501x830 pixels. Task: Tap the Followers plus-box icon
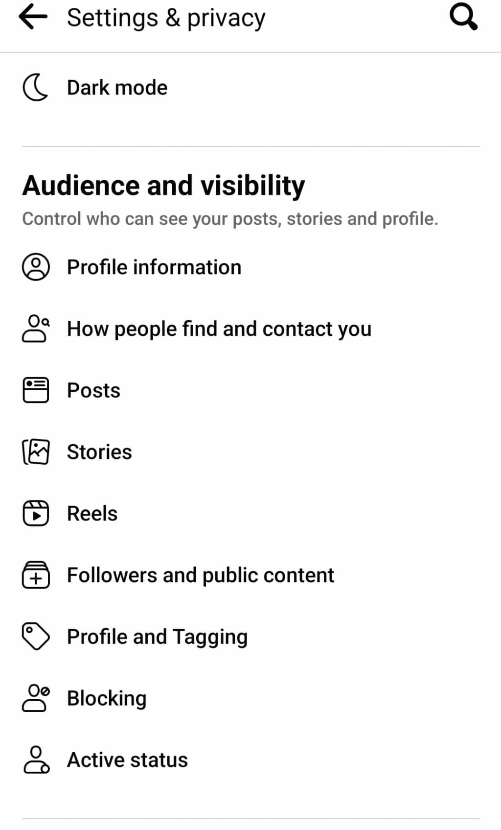pyautogui.click(x=36, y=575)
